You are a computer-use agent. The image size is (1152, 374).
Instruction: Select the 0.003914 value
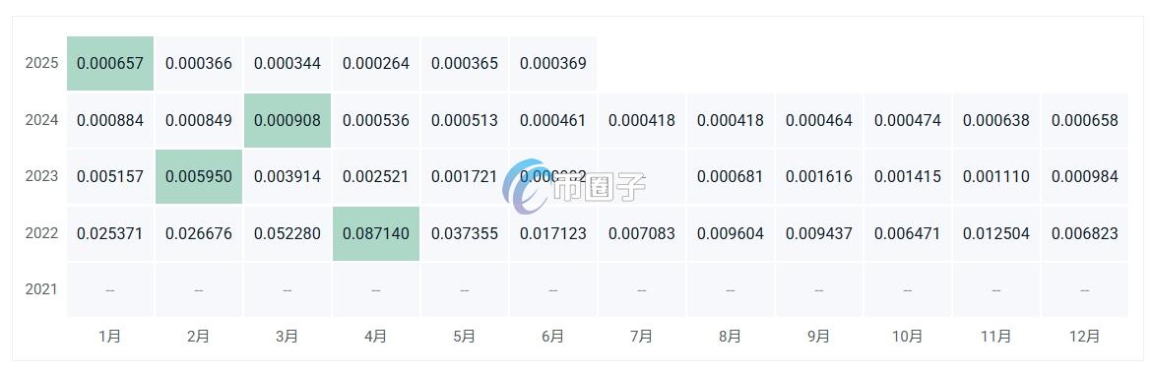[x=288, y=176]
